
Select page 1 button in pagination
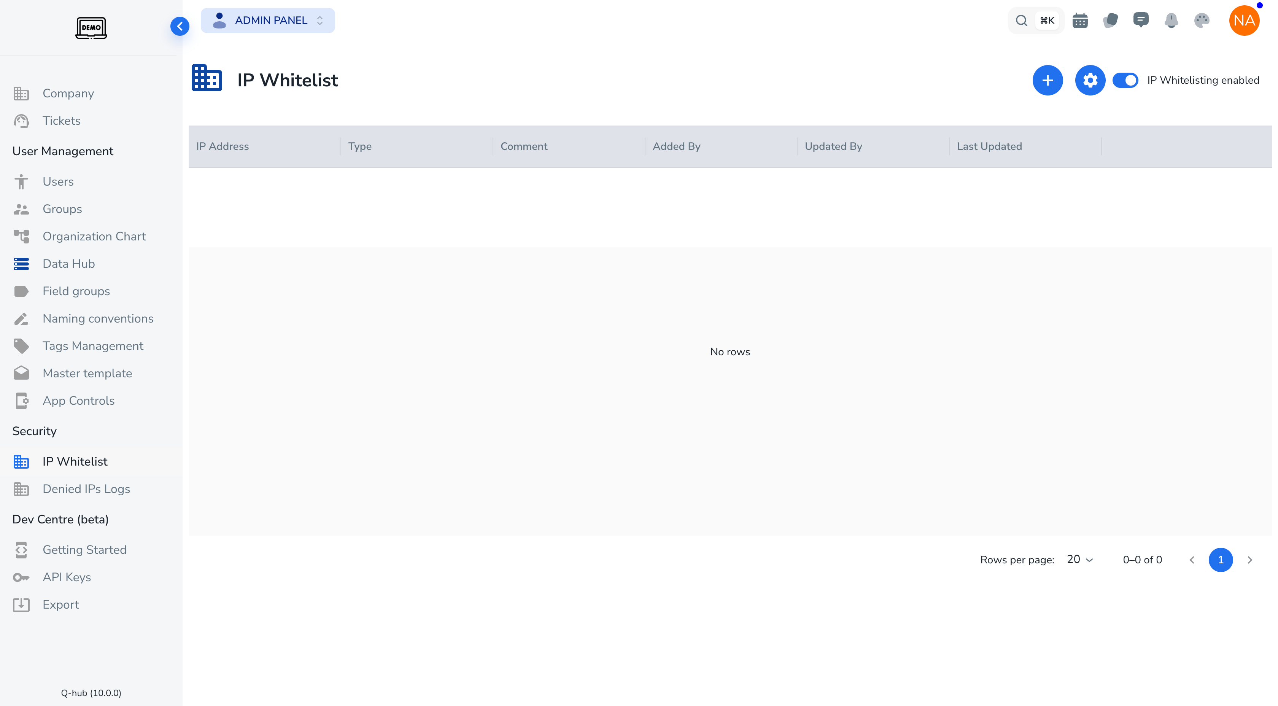click(x=1221, y=560)
